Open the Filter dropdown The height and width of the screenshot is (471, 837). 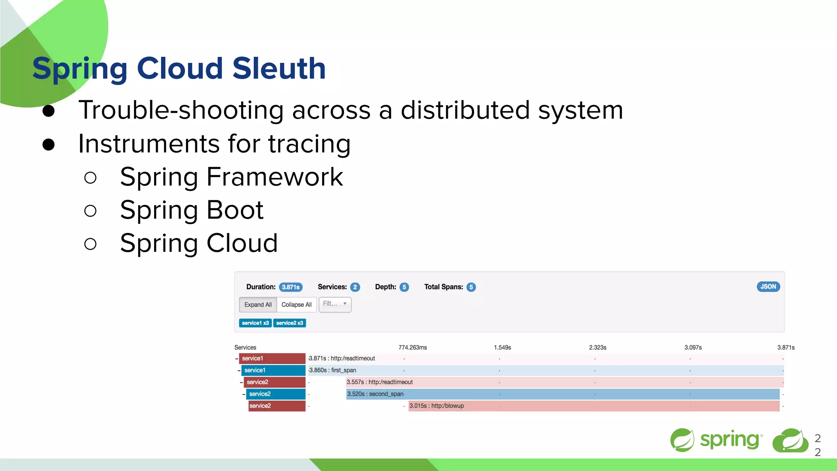tap(335, 304)
